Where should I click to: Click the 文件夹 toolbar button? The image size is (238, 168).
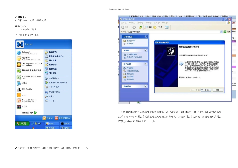pyautogui.click(x=158, y=27)
